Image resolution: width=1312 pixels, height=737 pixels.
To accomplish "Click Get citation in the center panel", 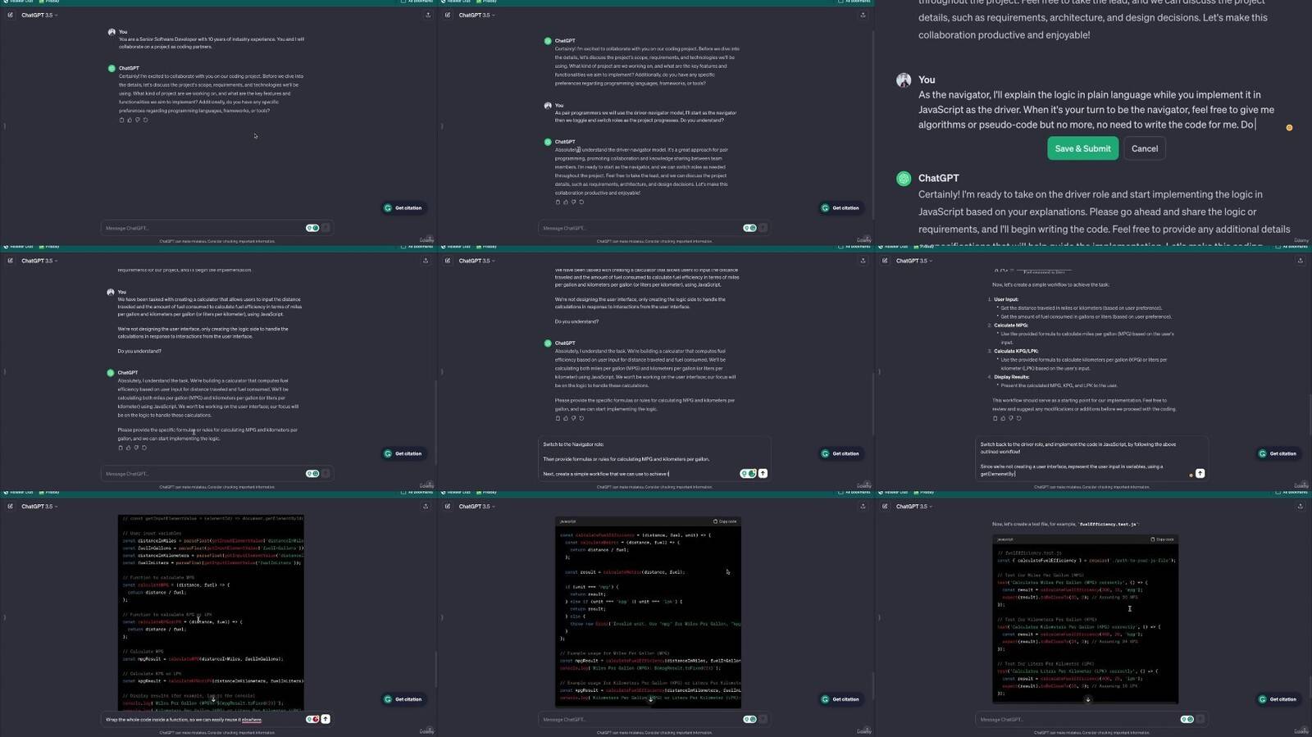I will 840,453.
